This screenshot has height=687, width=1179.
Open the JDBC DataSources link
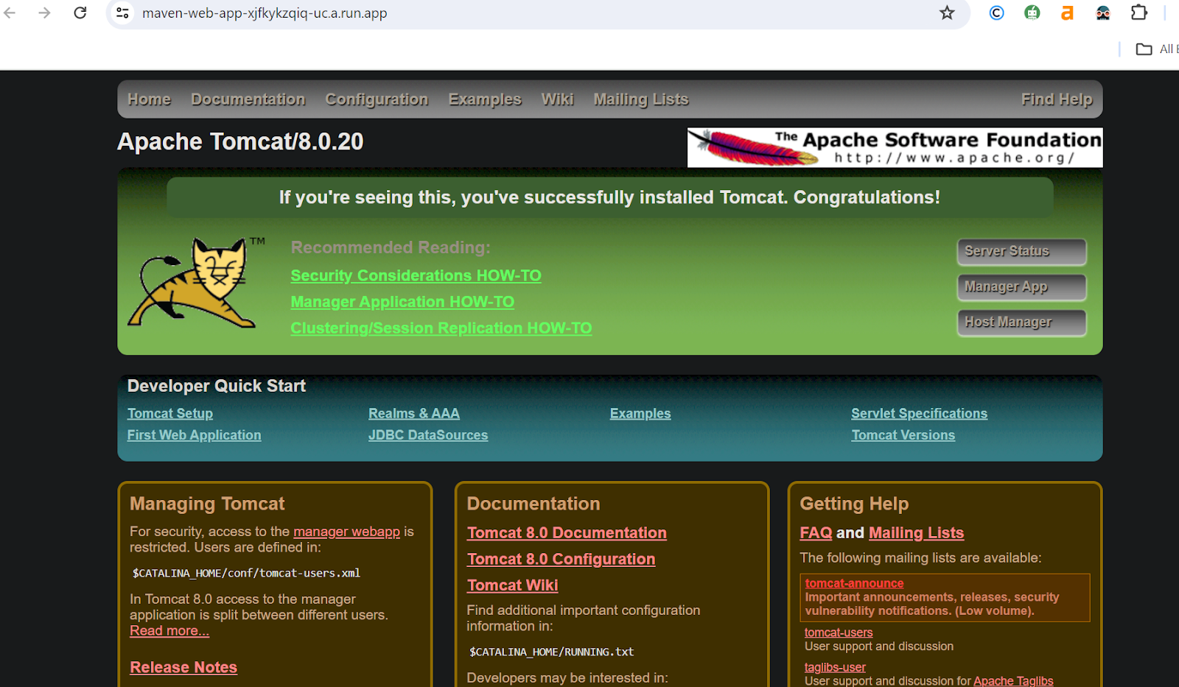pos(428,435)
